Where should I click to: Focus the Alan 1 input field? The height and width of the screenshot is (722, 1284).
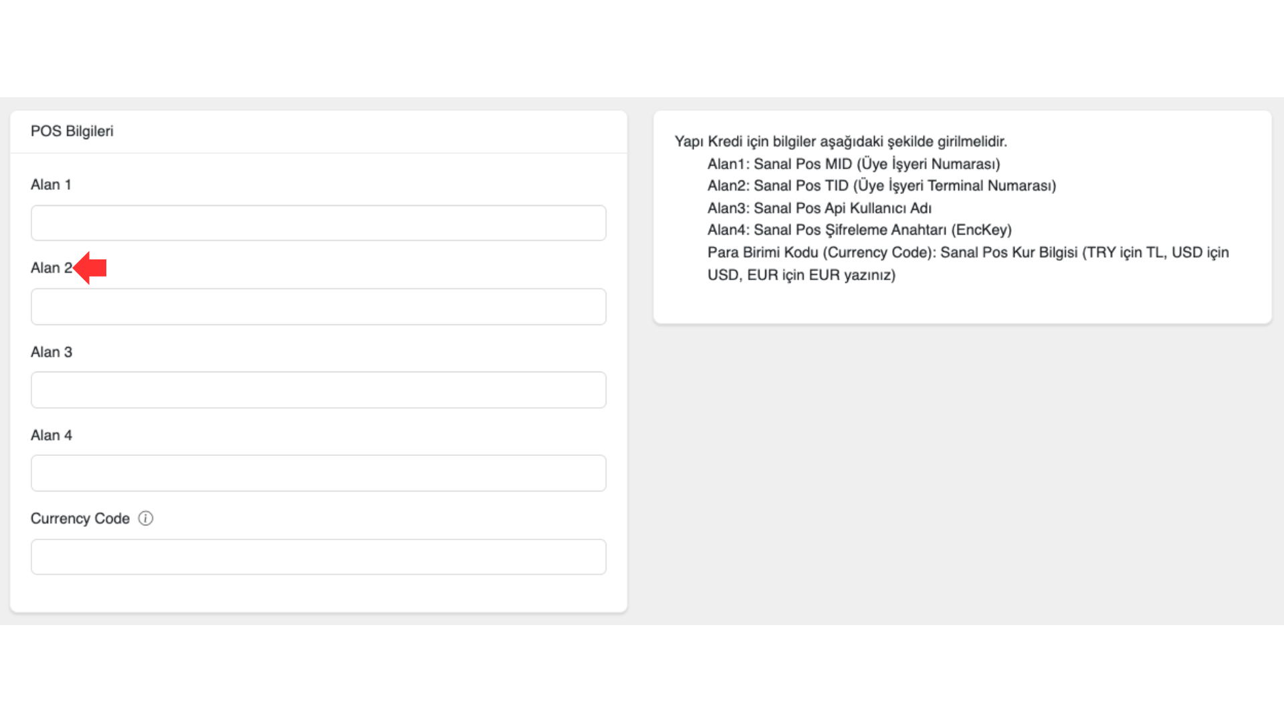[x=318, y=223]
